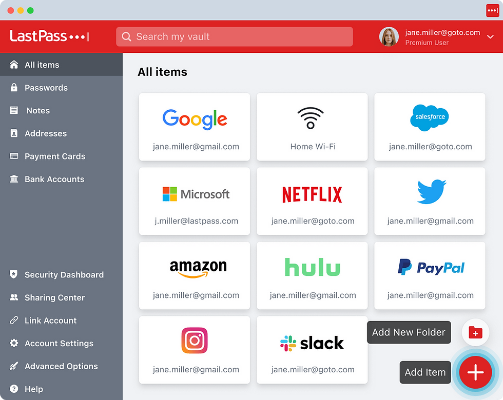
Task: Click j.miller@lastpass.com under Microsoft
Action: point(196,221)
